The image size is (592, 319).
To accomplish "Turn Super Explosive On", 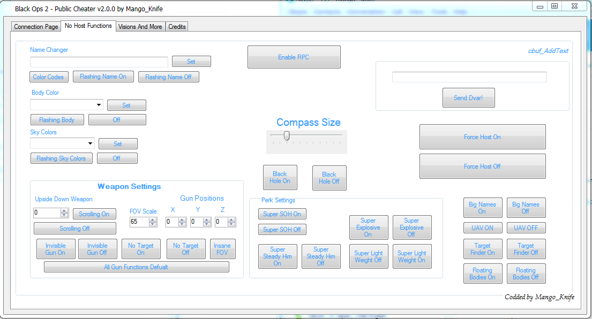I will pos(369,227).
